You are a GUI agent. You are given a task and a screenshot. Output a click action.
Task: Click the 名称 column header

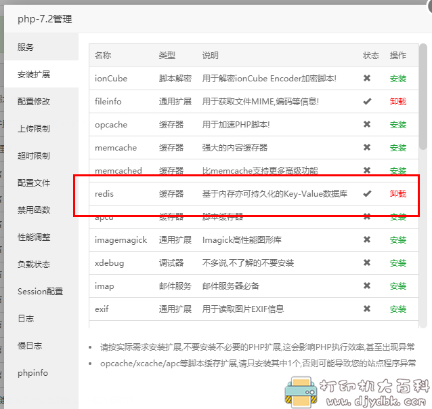pyautogui.click(x=103, y=55)
